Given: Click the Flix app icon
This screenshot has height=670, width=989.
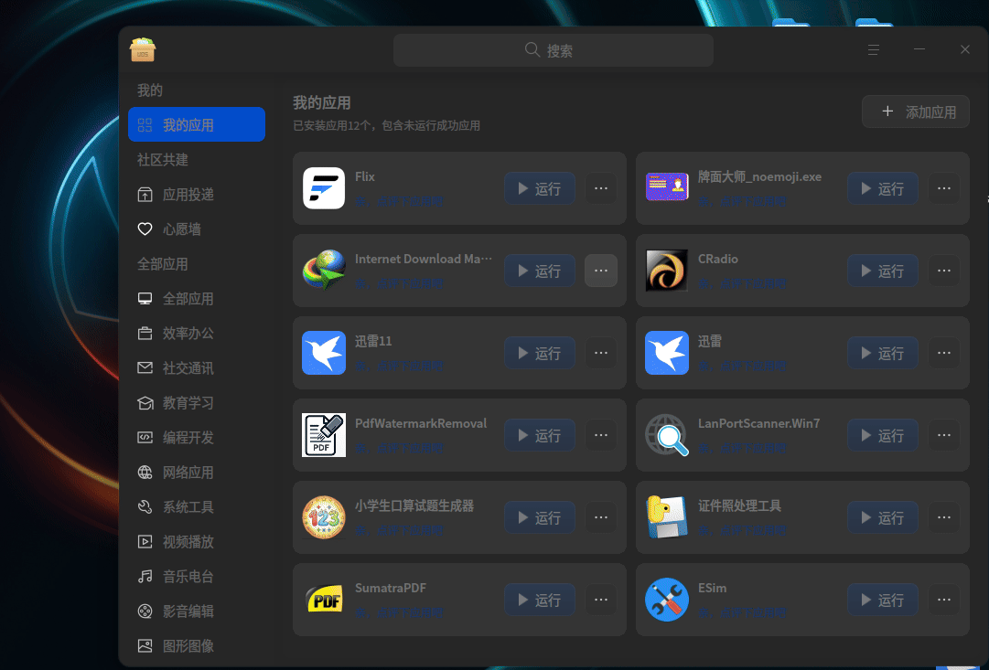Looking at the screenshot, I should pos(324,187).
